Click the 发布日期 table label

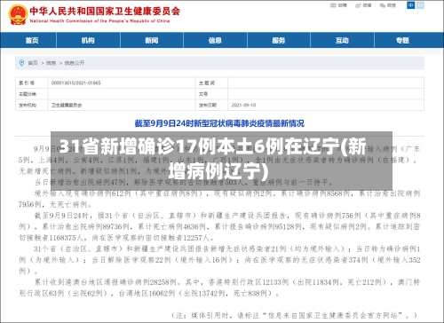click(x=208, y=105)
